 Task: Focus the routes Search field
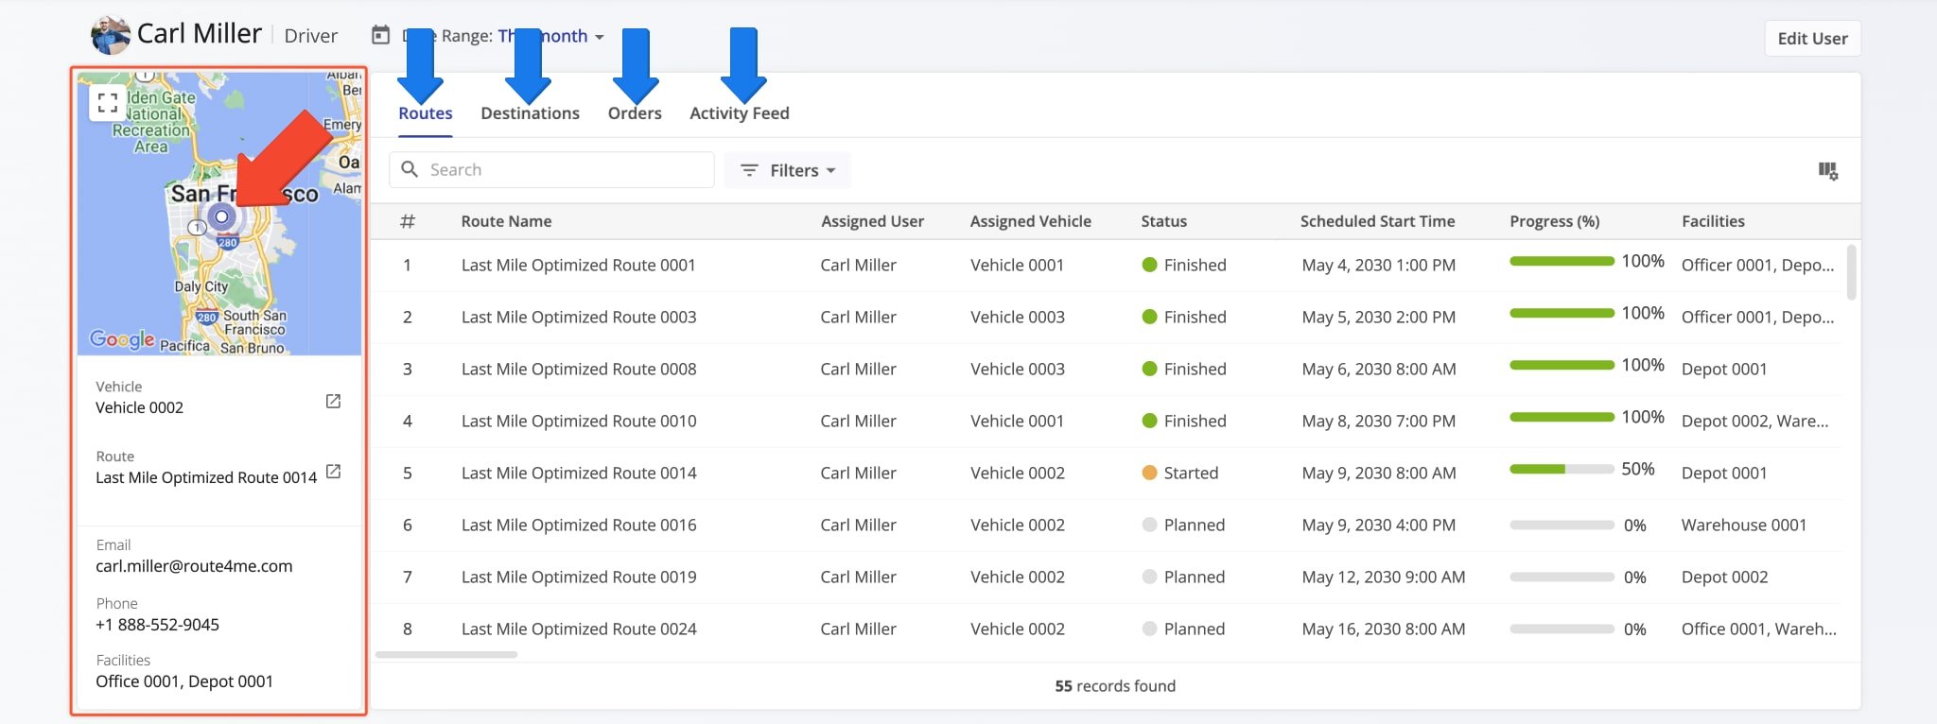pyautogui.click(x=567, y=170)
